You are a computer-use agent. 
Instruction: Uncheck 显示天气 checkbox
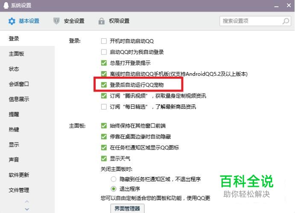pos(104,158)
